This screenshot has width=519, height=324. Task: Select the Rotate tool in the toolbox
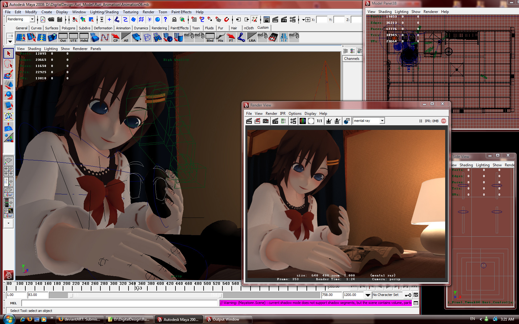point(9,95)
